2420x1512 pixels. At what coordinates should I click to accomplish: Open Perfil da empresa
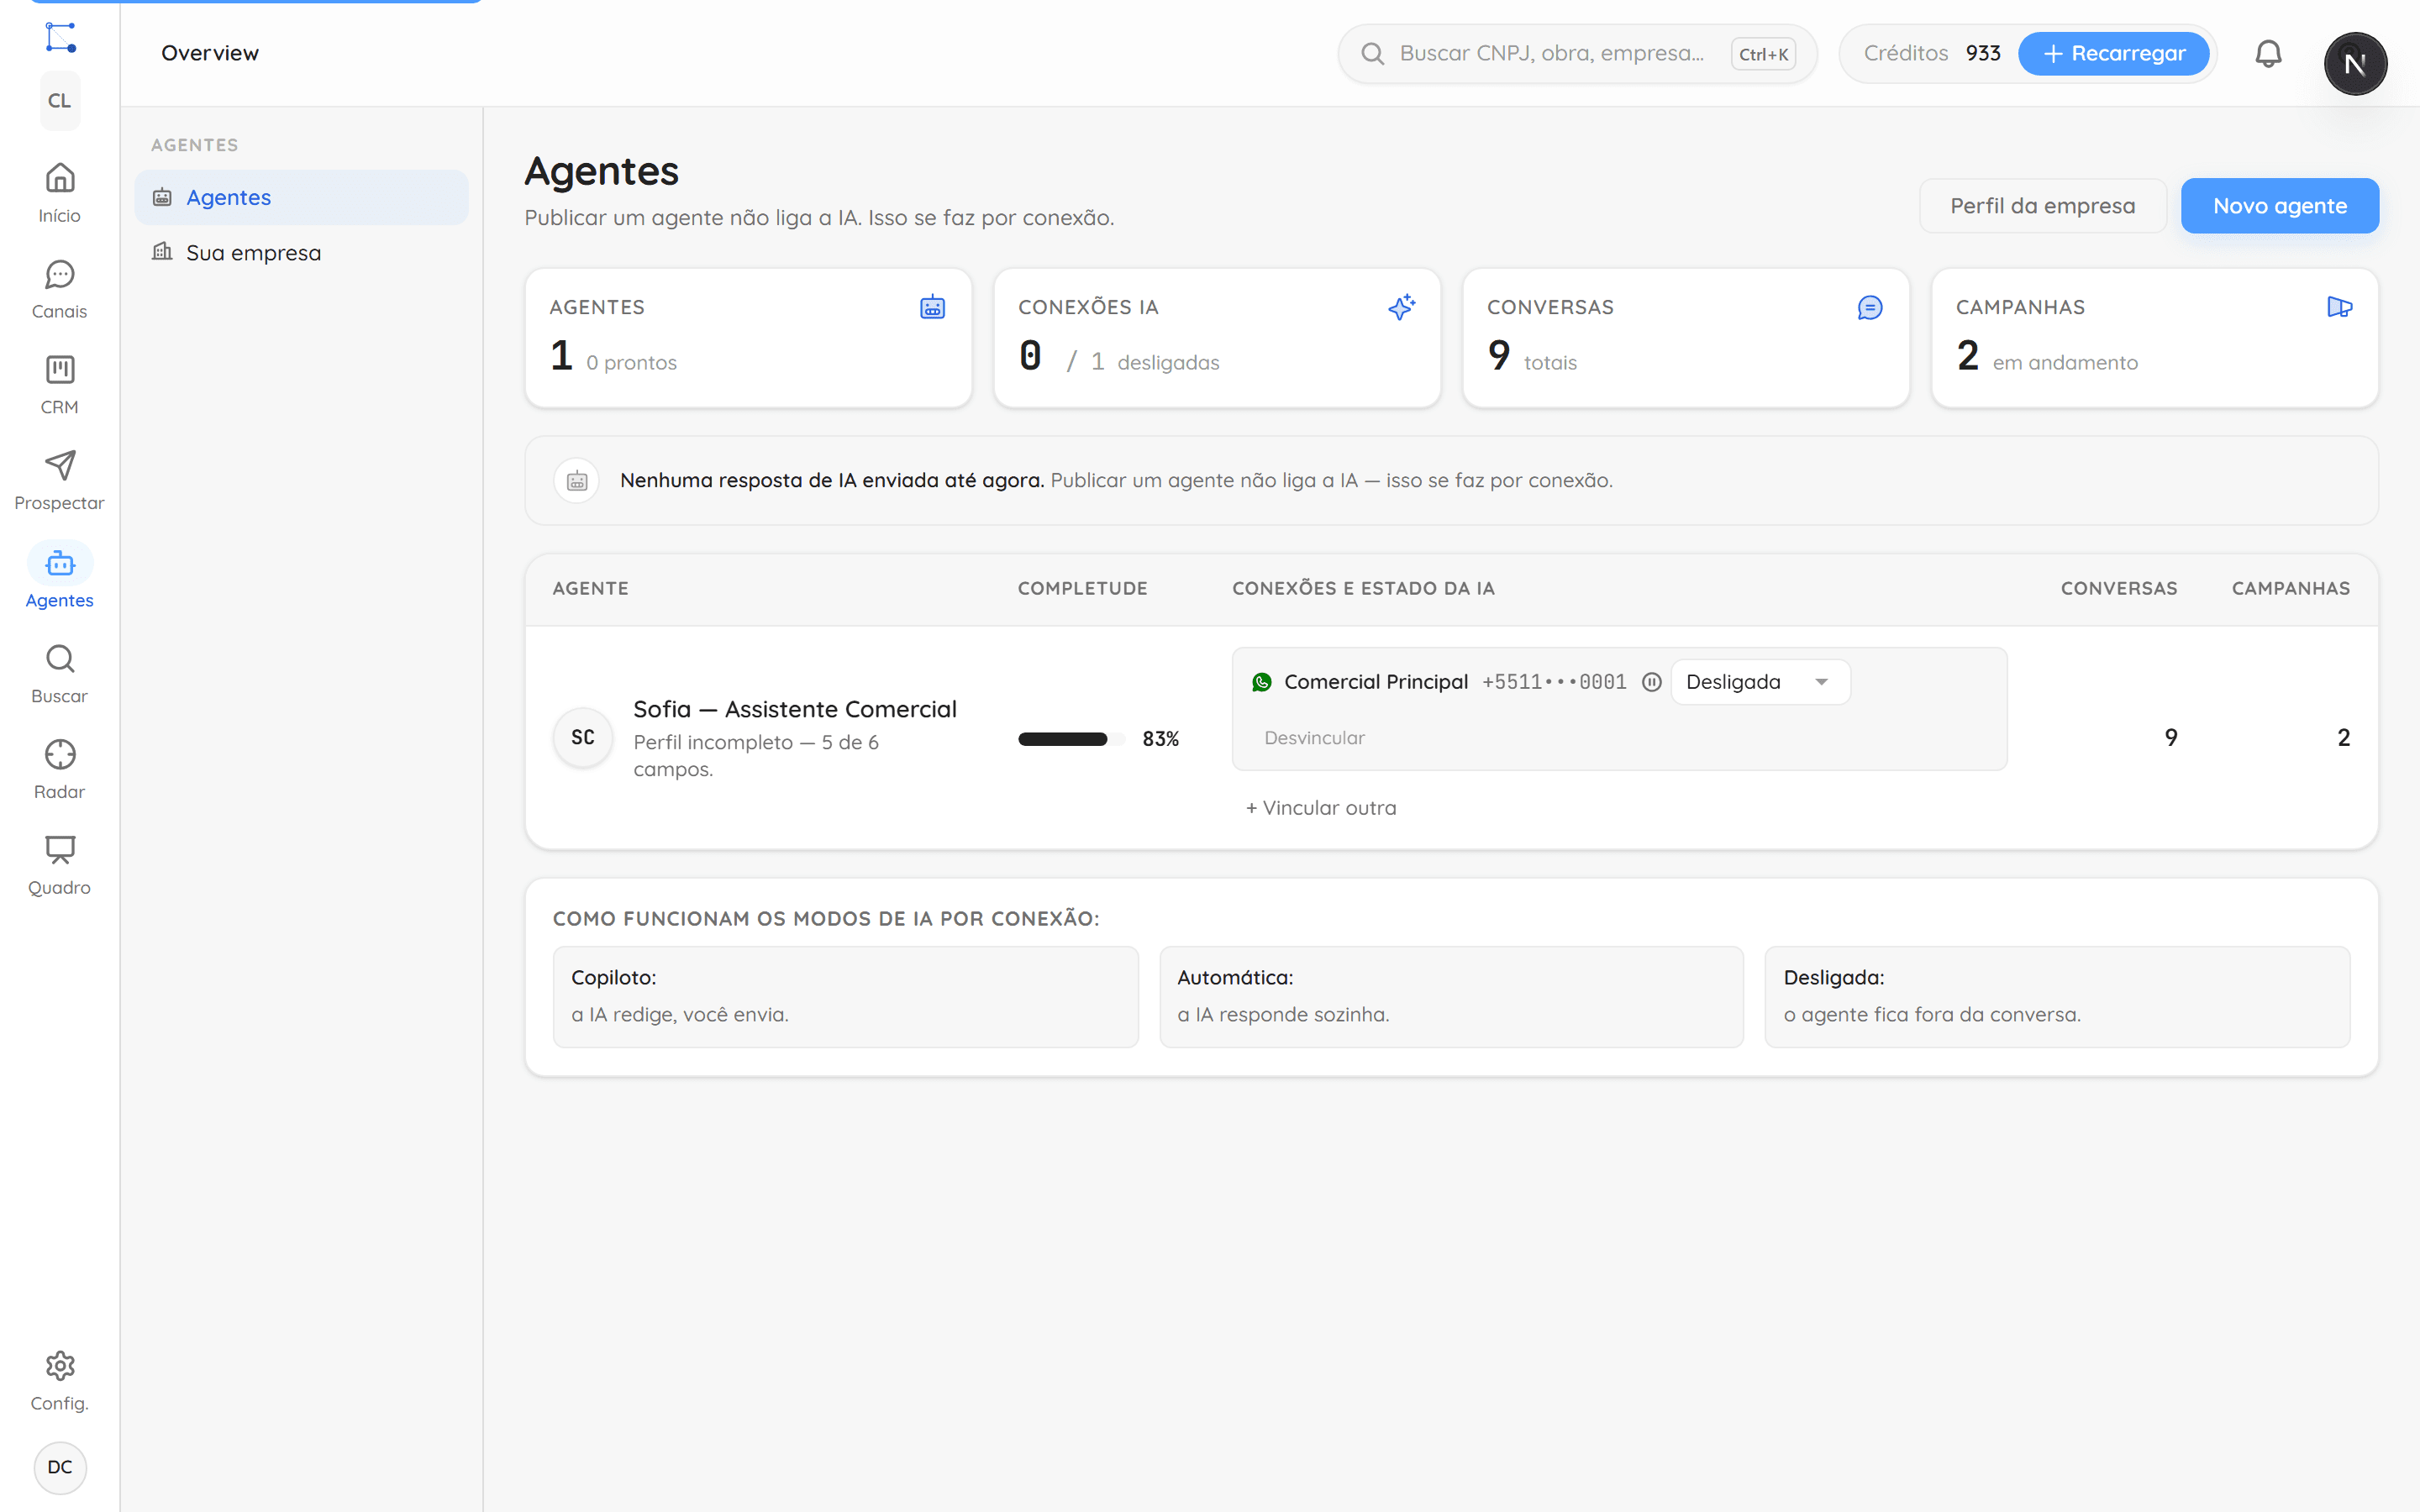point(2042,206)
